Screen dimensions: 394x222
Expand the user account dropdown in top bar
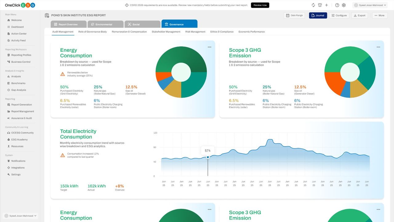[370, 5]
